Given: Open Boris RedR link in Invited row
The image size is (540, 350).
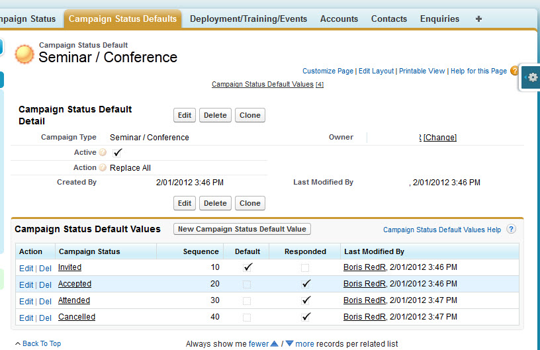Looking at the screenshot, I should (365, 267).
